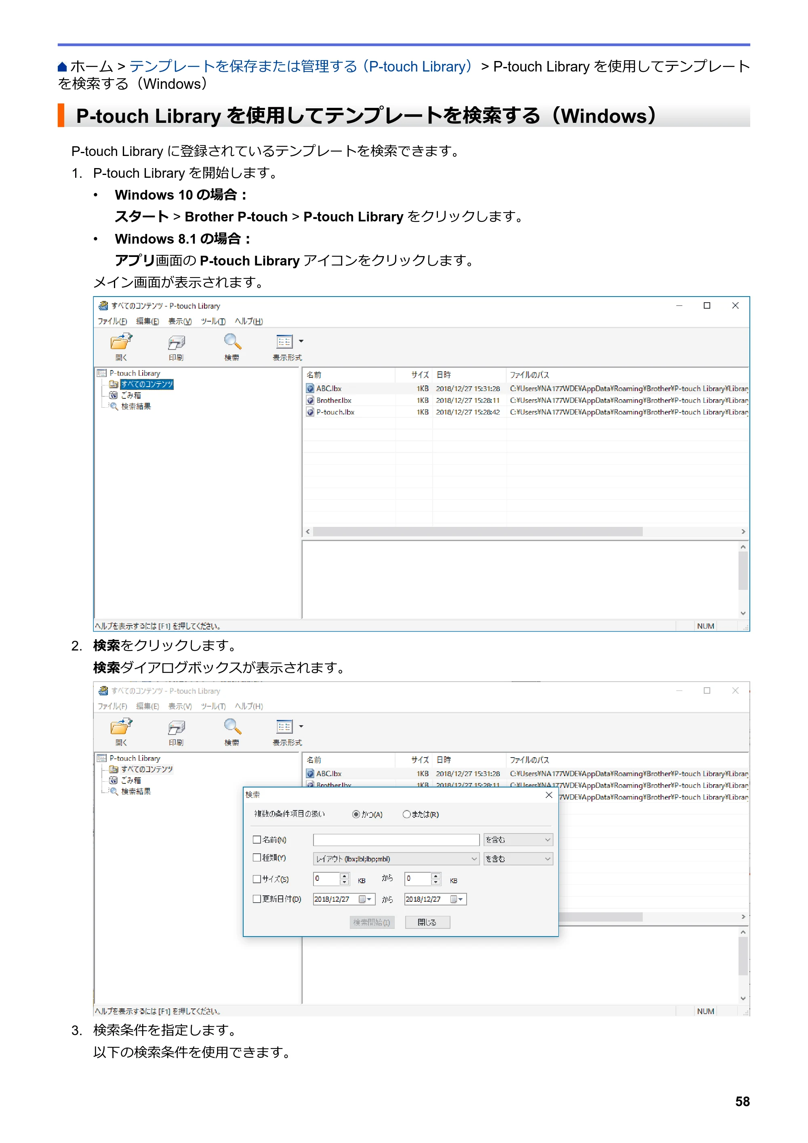This screenshot has width=808, height=1143.
Task: Select the または(R) radio button
Action: (406, 815)
